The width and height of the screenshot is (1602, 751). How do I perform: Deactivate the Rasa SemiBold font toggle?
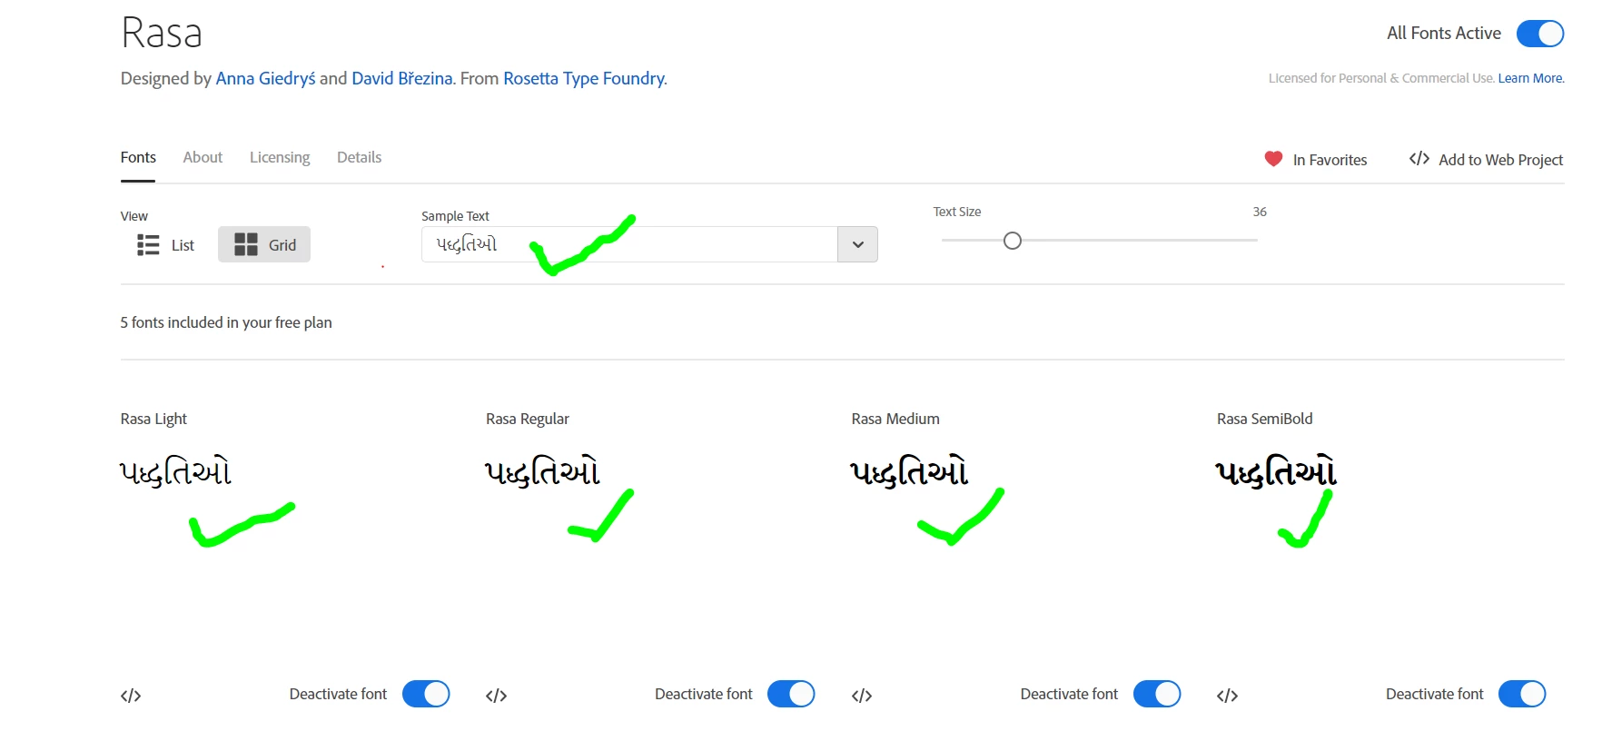coord(1522,694)
